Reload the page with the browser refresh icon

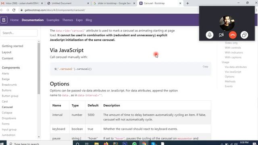coord(14,10)
